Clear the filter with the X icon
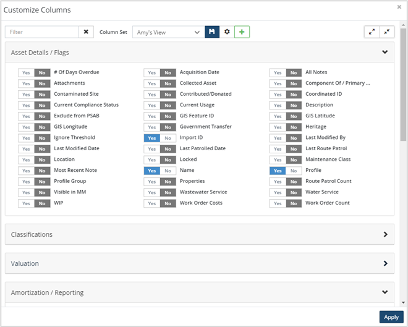408x327 pixels. click(87, 32)
